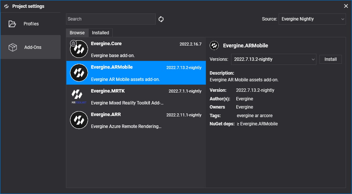The image size is (352, 194).
Task: Click the Evergine.ARR logo icon
Action: click(79, 120)
